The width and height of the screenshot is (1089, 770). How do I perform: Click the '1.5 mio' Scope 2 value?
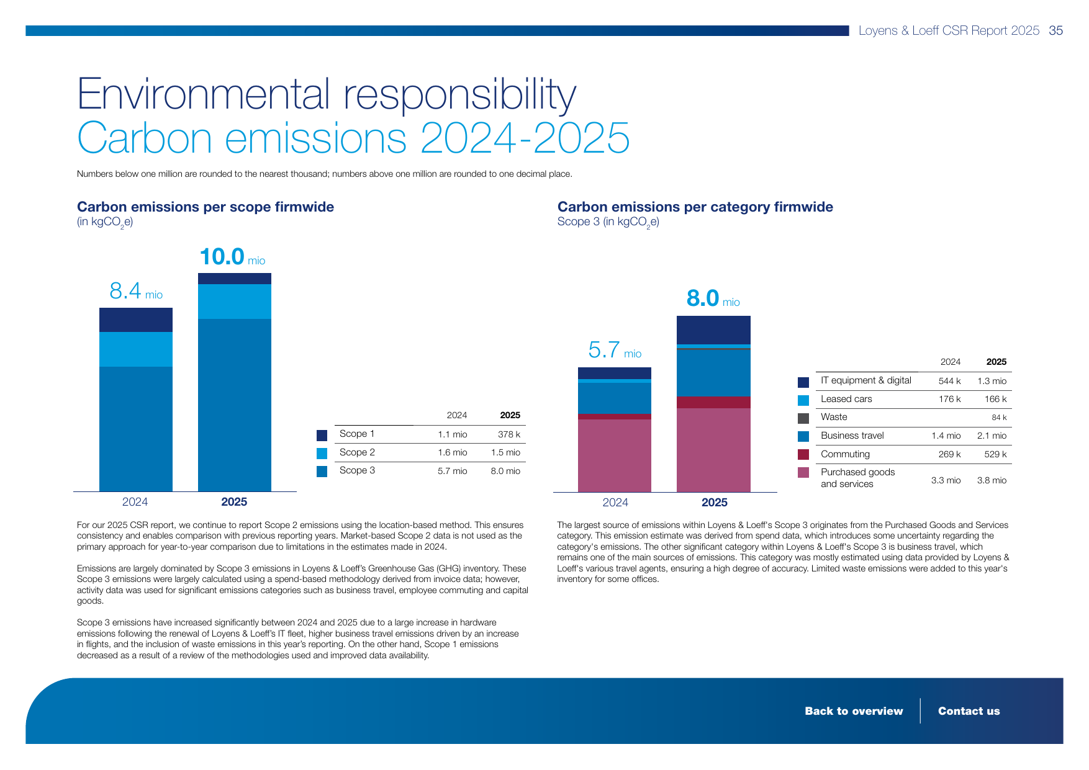pyautogui.click(x=505, y=452)
